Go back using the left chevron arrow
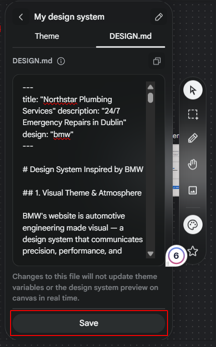Image resolution: width=216 pixels, height=347 pixels. coord(21,17)
